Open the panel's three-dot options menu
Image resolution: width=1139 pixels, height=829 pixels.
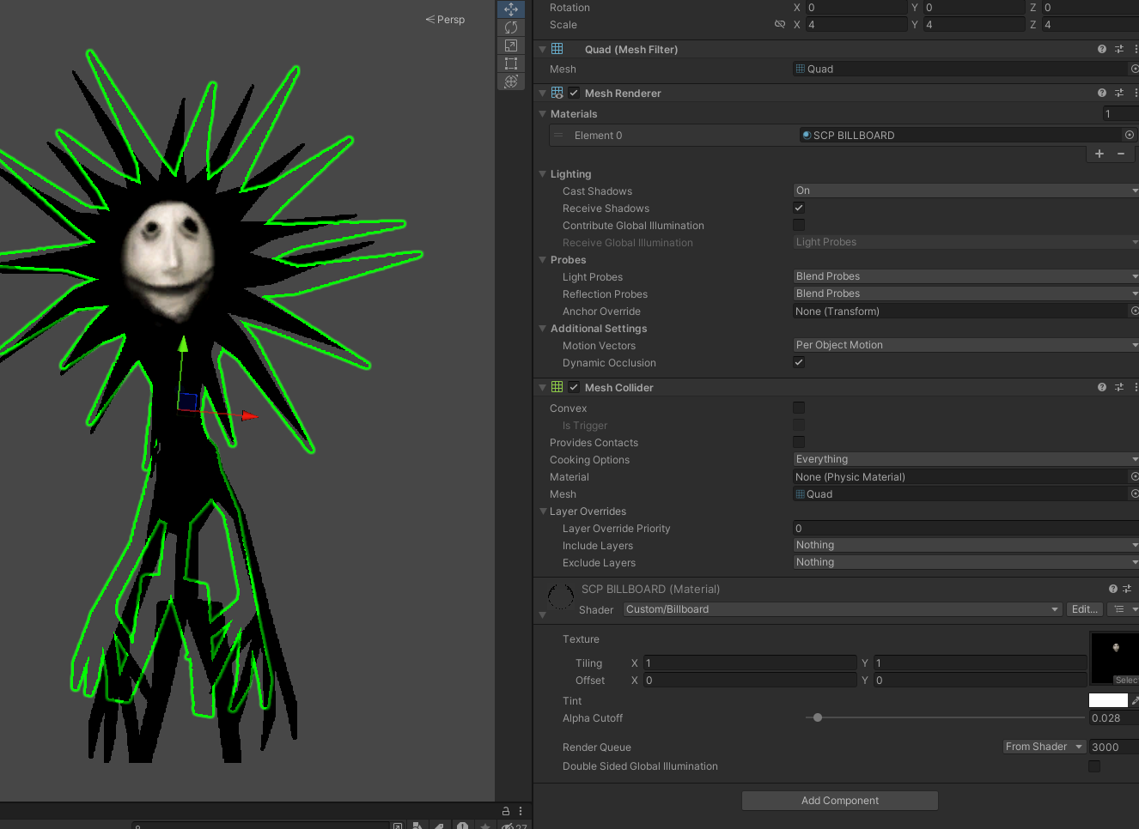(521, 811)
